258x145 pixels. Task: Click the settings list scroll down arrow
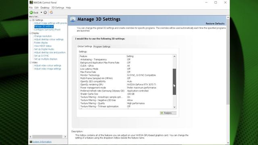(x=175, y=107)
